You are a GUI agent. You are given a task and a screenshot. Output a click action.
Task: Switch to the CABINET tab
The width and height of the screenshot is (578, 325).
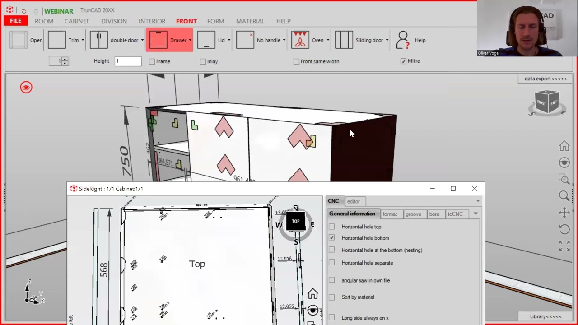pos(77,21)
